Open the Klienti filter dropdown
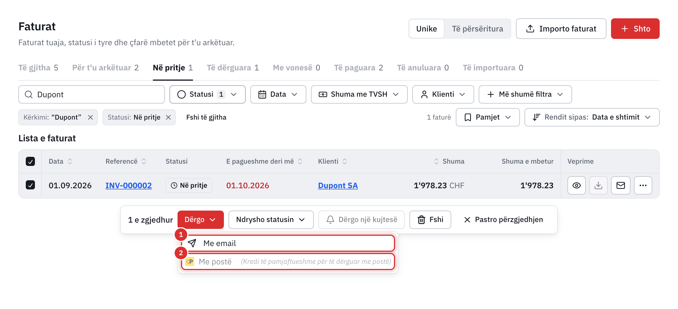Image resolution: width=678 pixels, height=309 pixels. coord(443,94)
